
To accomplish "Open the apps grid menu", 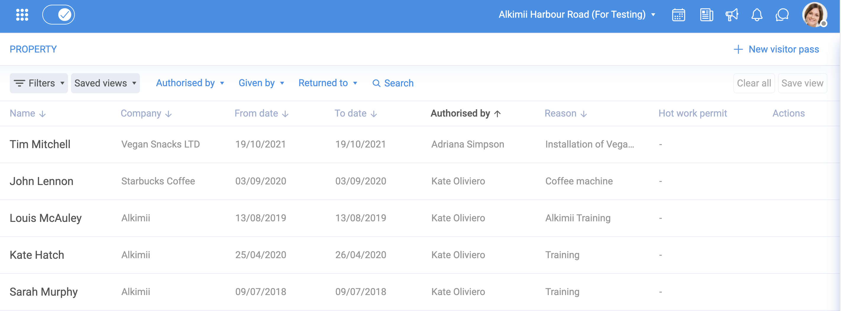I will click(x=22, y=15).
